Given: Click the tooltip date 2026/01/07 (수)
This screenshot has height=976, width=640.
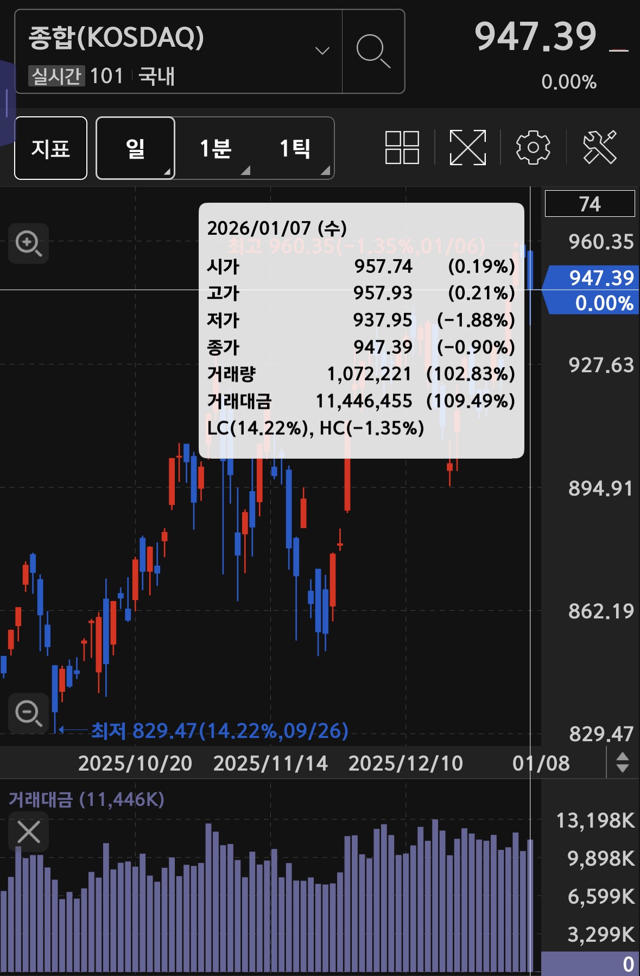Looking at the screenshot, I should [x=277, y=228].
